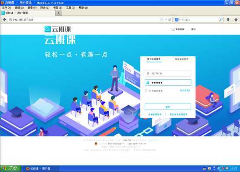Select the Firefox 云班课 taskbar button
This screenshot has height=172, width=240.
[41, 169]
